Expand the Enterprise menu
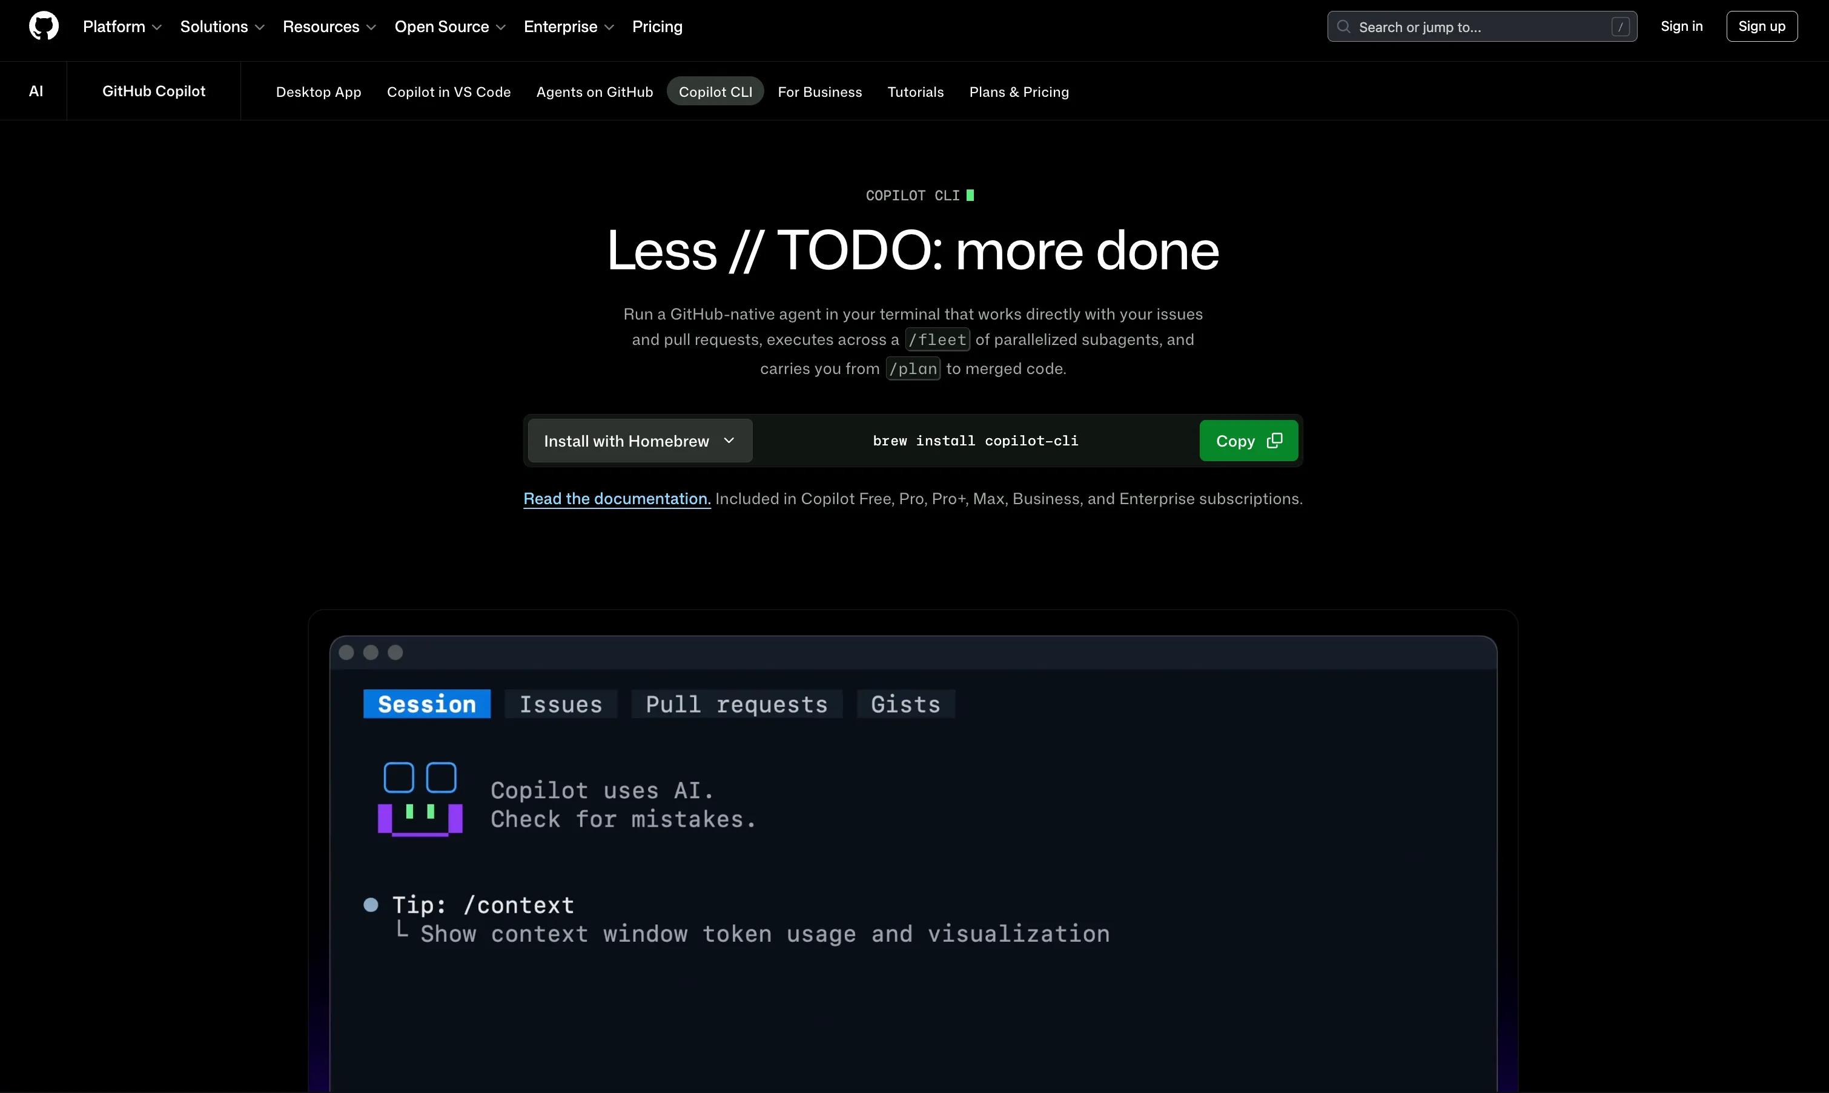The height and width of the screenshot is (1093, 1829). tap(568, 27)
